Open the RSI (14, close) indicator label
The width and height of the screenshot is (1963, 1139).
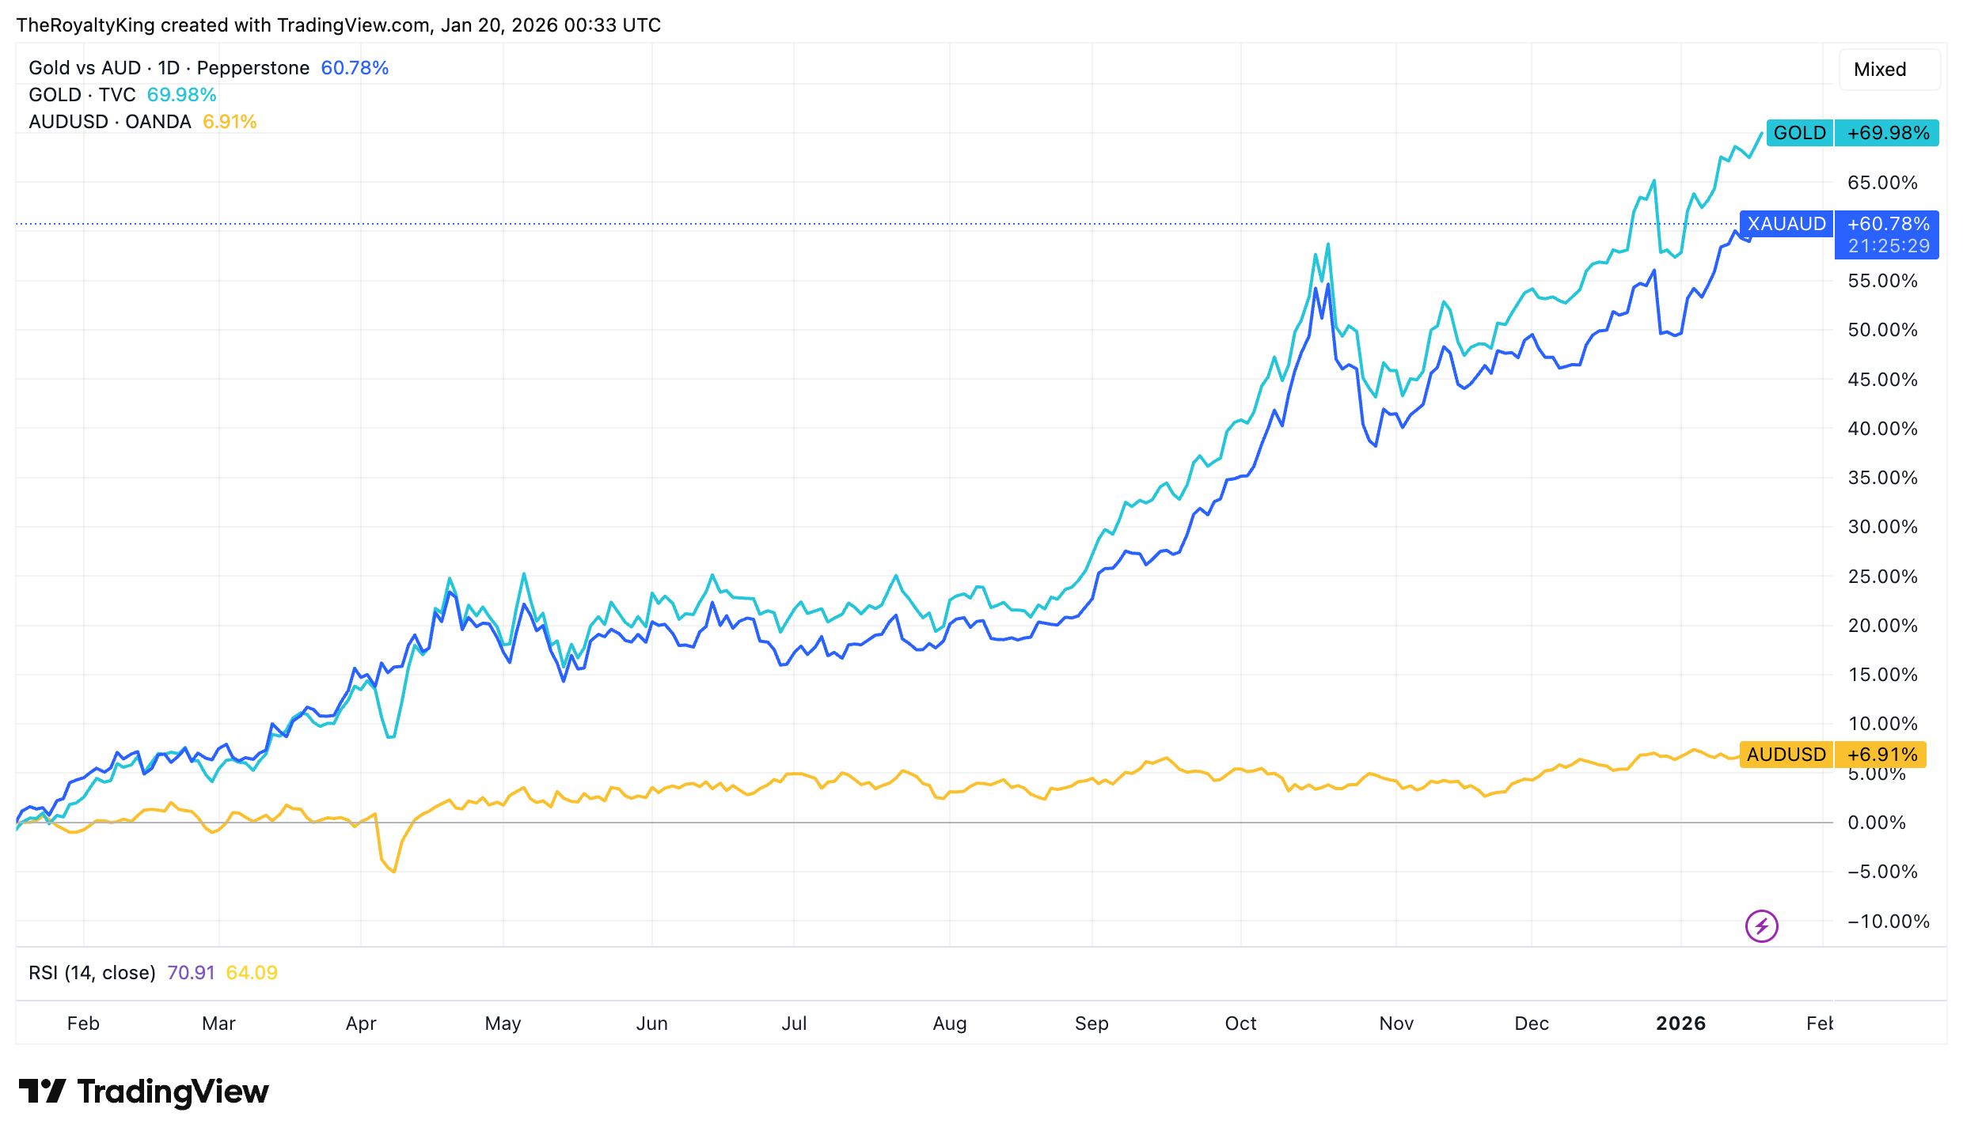coord(92,973)
